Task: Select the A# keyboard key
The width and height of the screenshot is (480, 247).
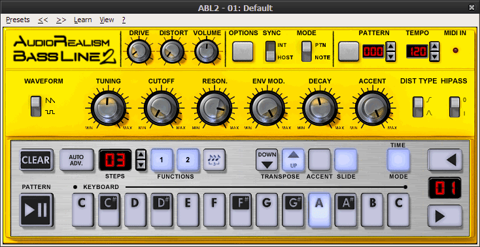Action: (345, 210)
